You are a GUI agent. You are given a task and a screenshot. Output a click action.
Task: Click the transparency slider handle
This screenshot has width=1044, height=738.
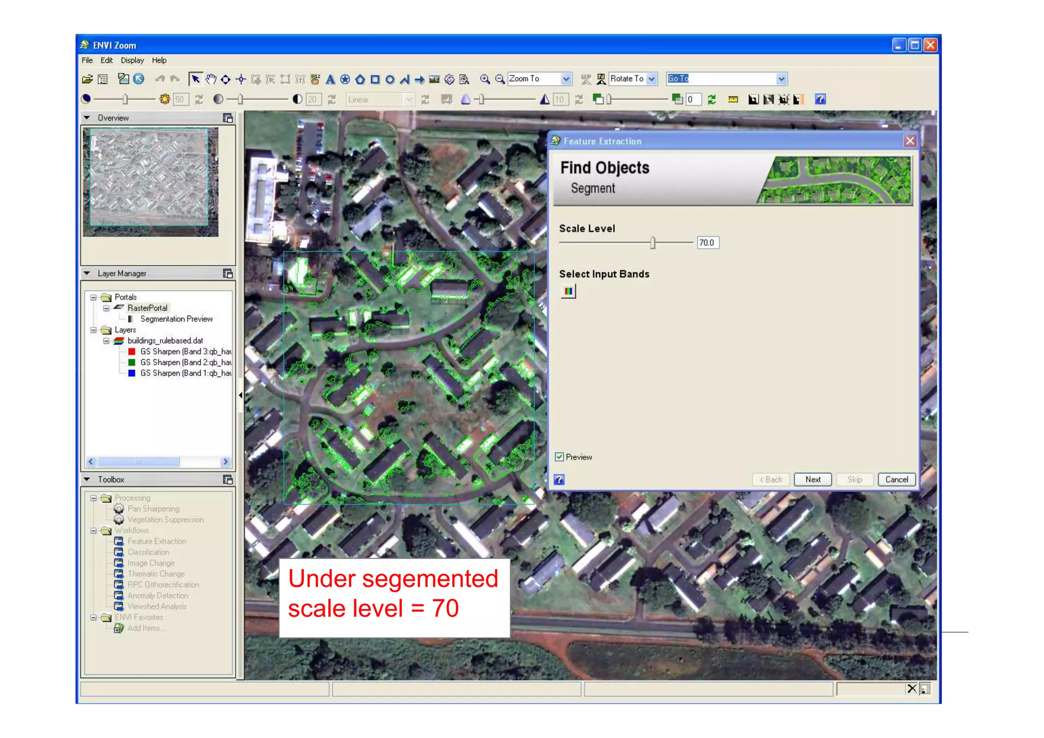tap(609, 99)
